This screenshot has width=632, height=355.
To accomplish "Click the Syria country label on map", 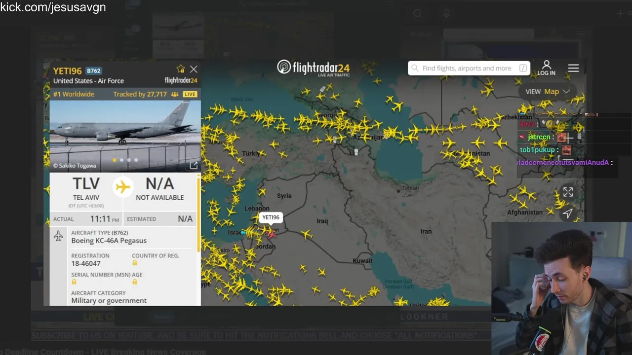I will pyautogui.click(x=284, y=196).
